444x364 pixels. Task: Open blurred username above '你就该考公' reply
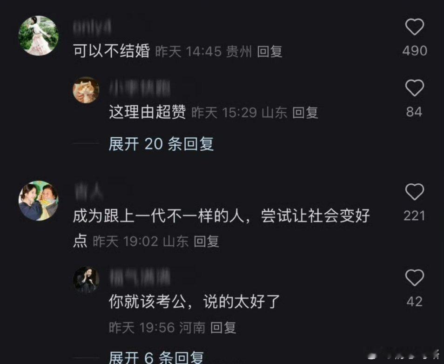[x=140, y=277]
